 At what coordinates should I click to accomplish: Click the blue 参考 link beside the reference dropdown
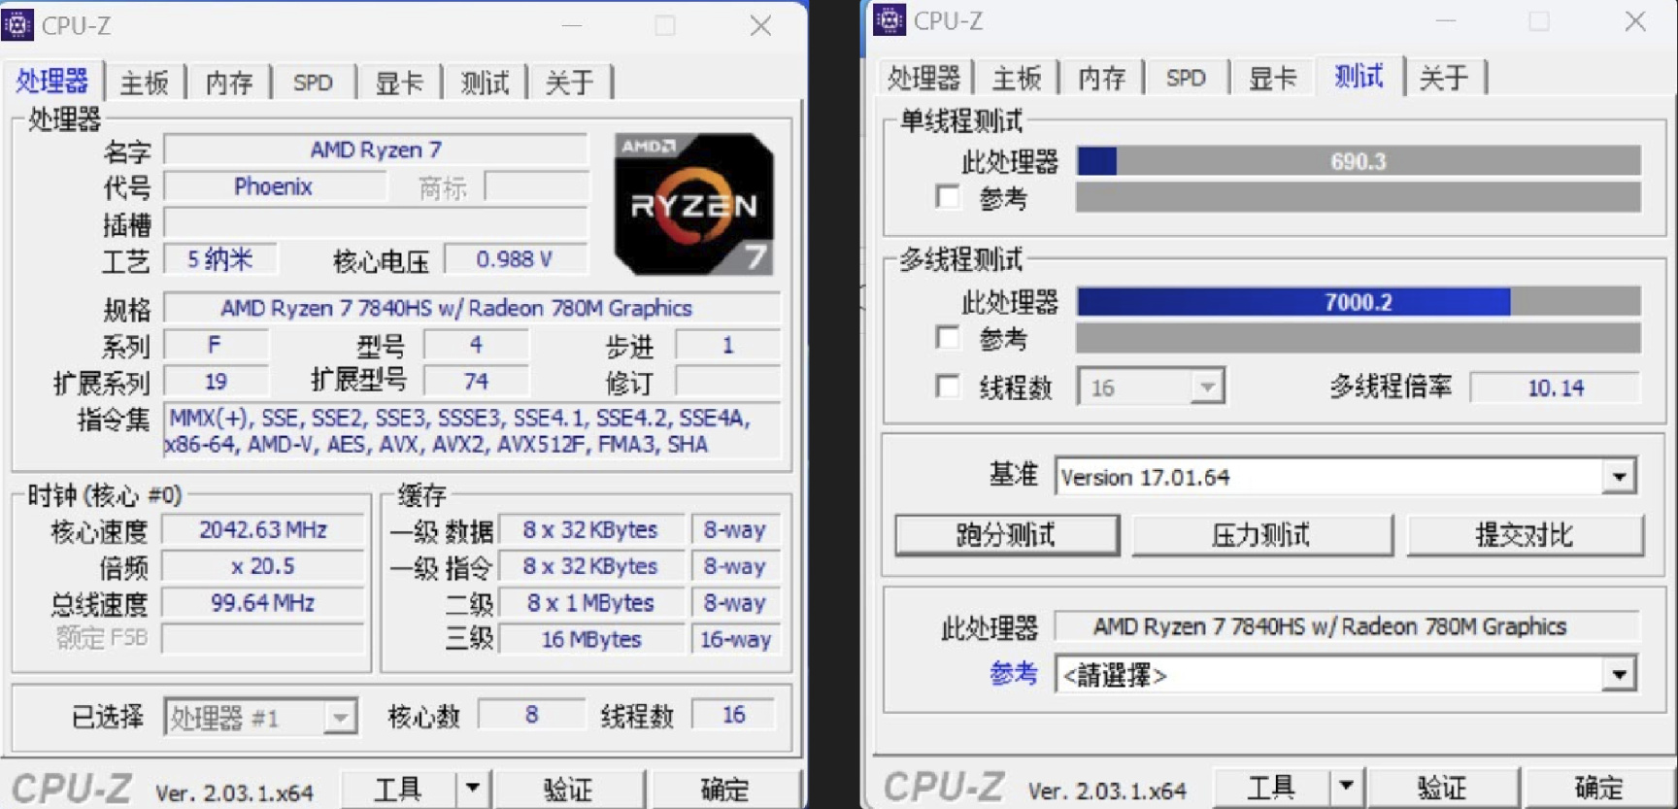[1014, 673]
